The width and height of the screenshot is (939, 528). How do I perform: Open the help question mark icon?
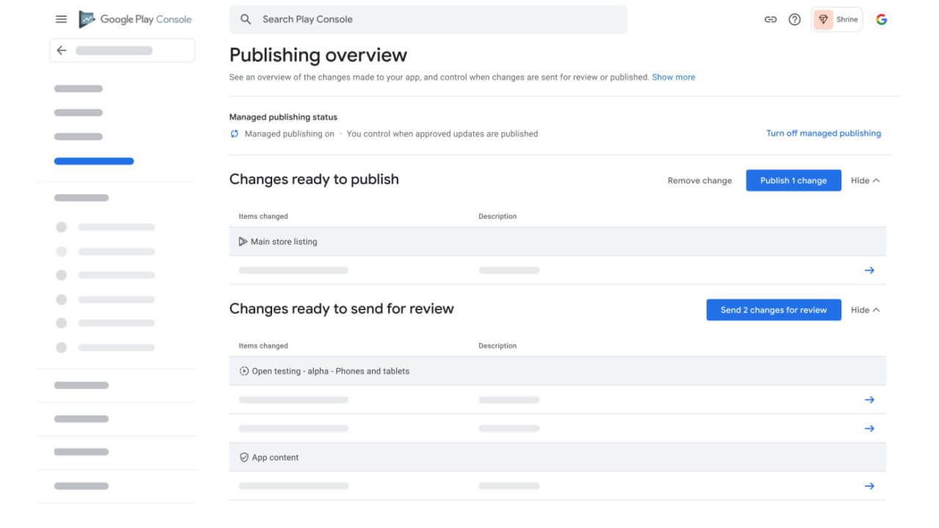click(794, 20)
